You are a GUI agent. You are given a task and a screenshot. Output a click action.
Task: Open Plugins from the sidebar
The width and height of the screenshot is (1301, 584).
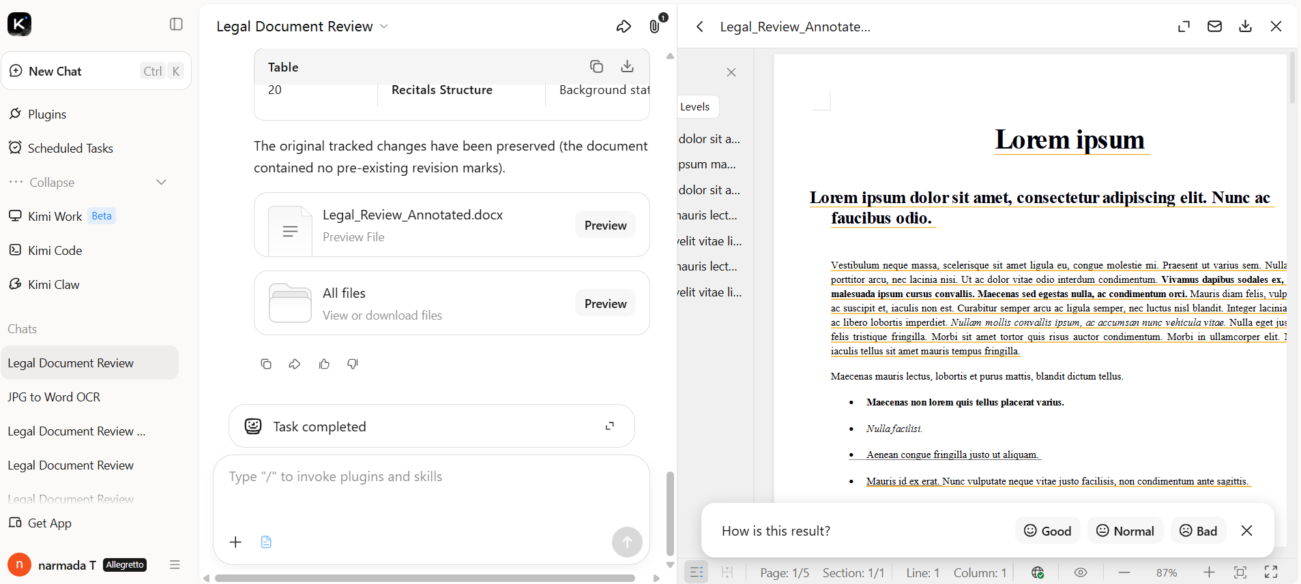(47, 114)
